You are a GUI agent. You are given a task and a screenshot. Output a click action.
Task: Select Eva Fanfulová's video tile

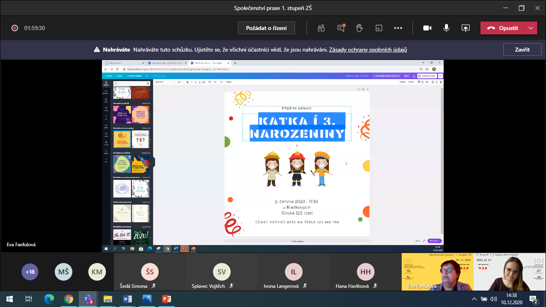pos(437,272)
